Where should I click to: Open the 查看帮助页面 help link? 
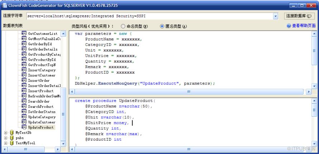[x=304, y=26]
